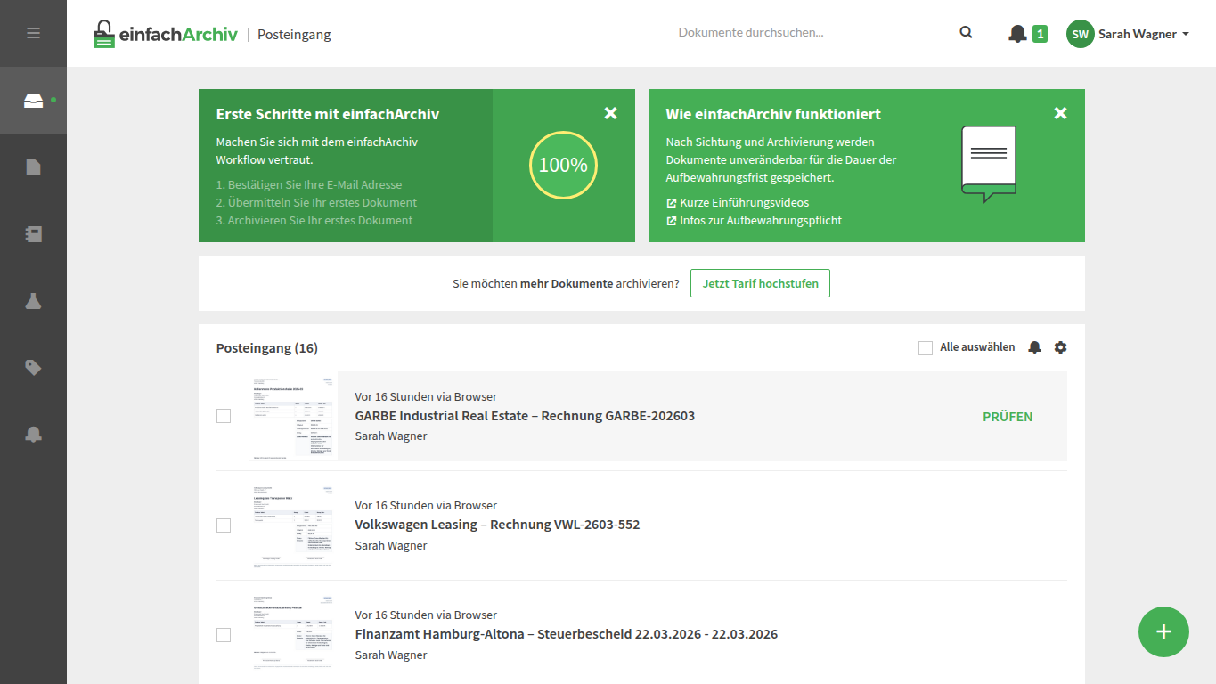
Task: Open thumbnail of Finanzamt Steuerbescheid
Action: (293, 635)
